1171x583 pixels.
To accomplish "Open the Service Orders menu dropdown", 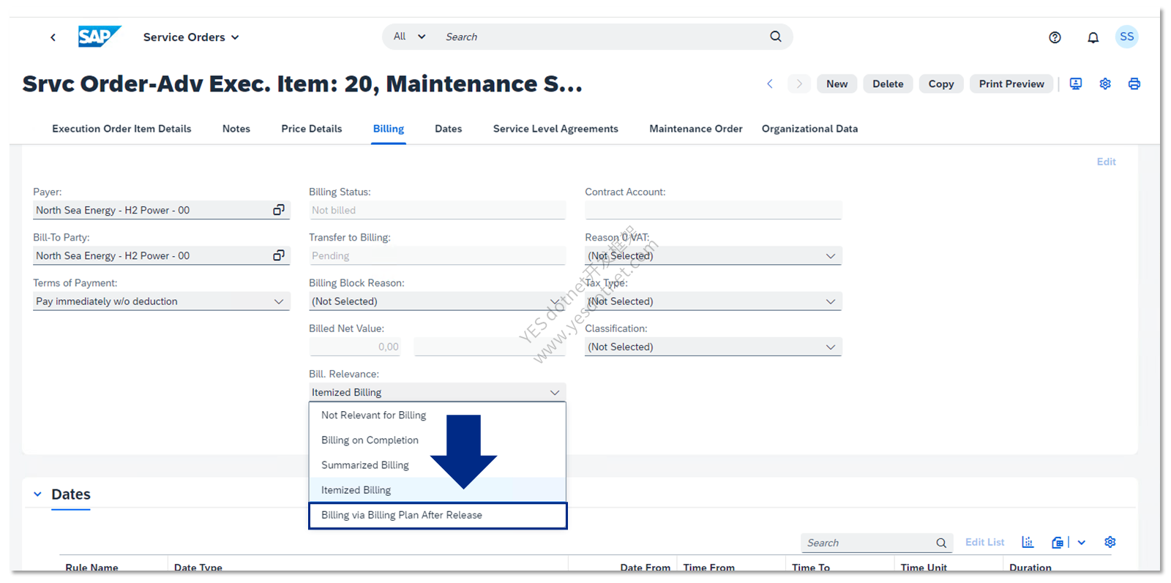I will coord(191,37).
